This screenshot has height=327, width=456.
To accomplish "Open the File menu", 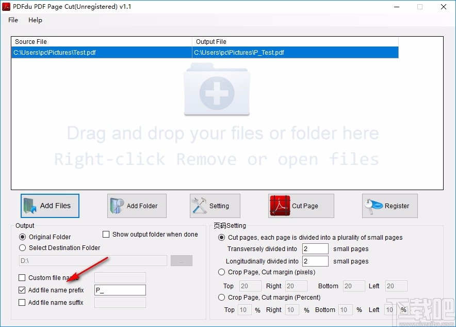I will 12,20.
